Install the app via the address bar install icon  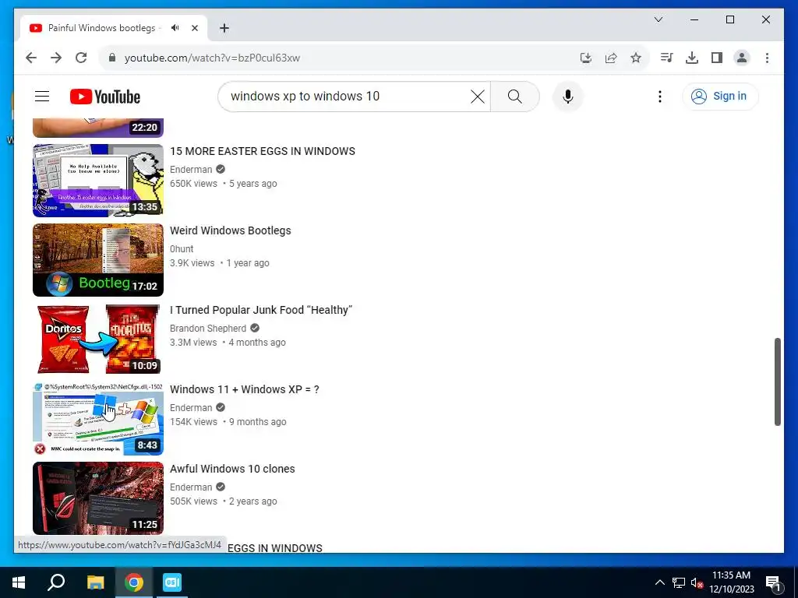pos(586,58)
